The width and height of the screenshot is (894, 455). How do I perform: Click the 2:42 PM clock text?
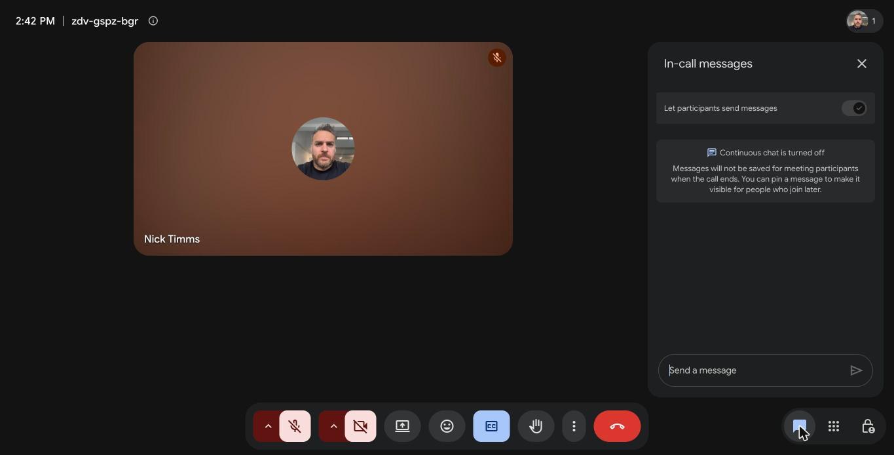pyautogui.click(x=35, y=21)
